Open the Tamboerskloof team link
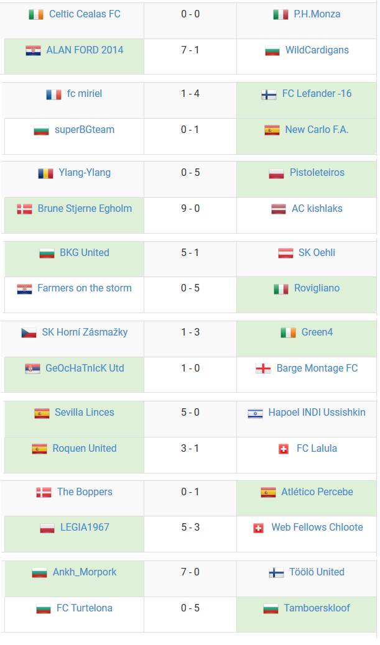 click(317, 608)
